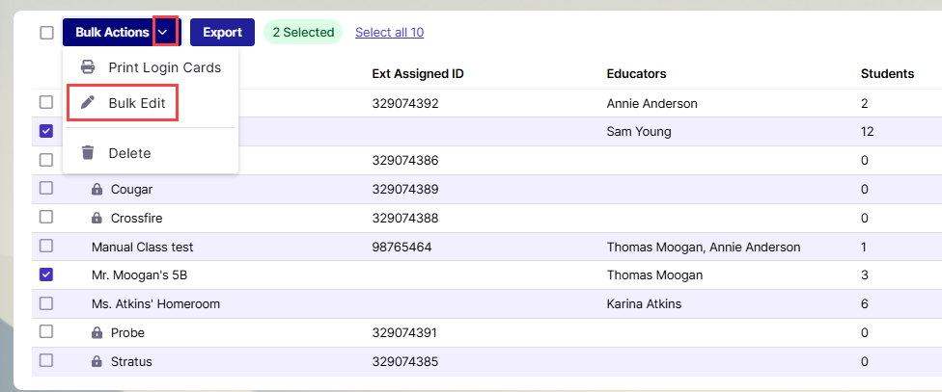Open the Cougar class name
The height and width of the screenshot is (392, 942).
coord(131,190)
